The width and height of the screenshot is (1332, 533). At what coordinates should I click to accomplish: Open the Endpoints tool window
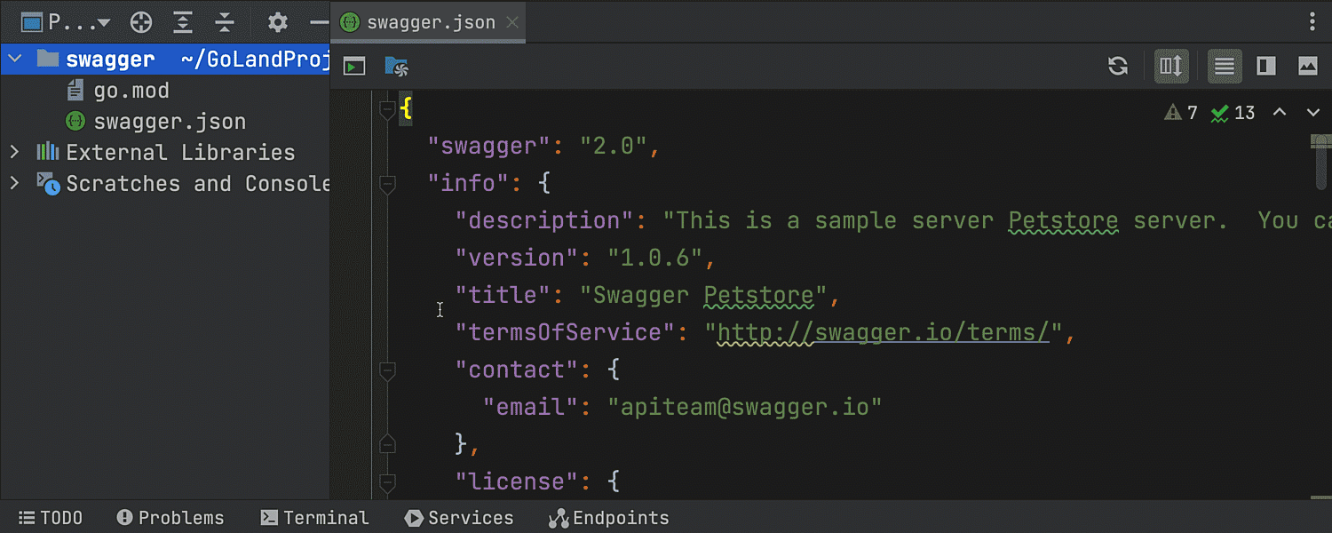[x=608, y=518]
